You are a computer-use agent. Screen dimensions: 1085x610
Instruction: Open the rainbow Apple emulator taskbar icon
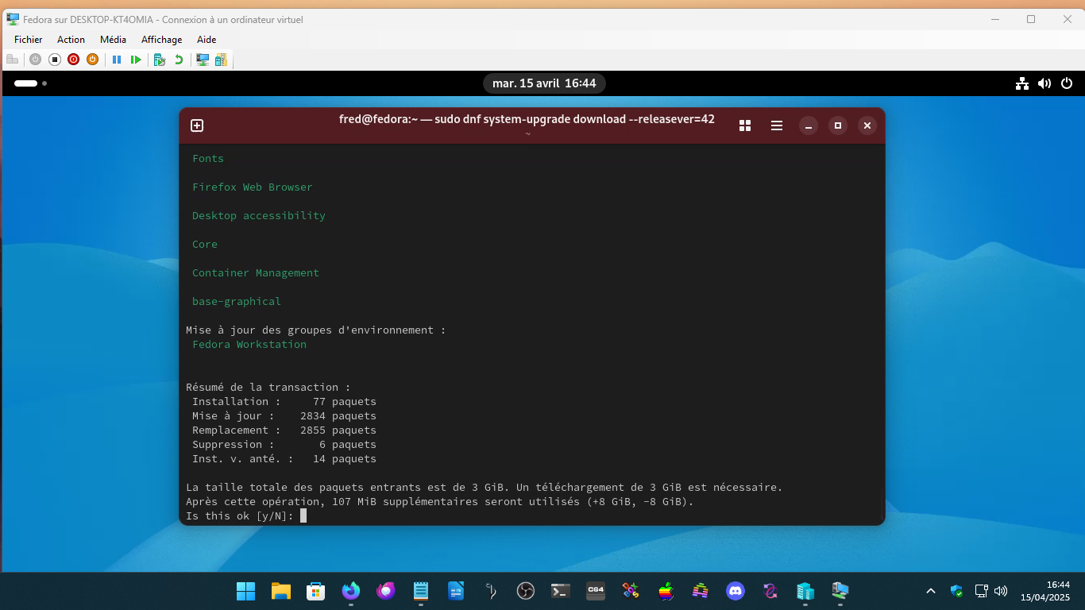666,591
